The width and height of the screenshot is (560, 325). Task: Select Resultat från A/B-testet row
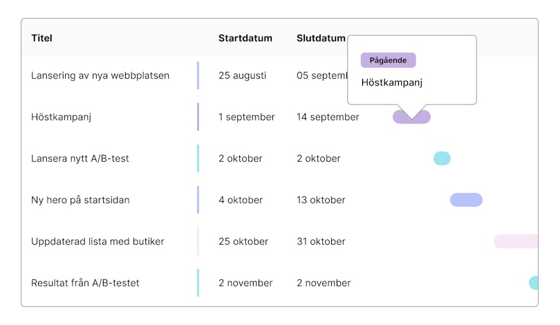click(85, 283)
